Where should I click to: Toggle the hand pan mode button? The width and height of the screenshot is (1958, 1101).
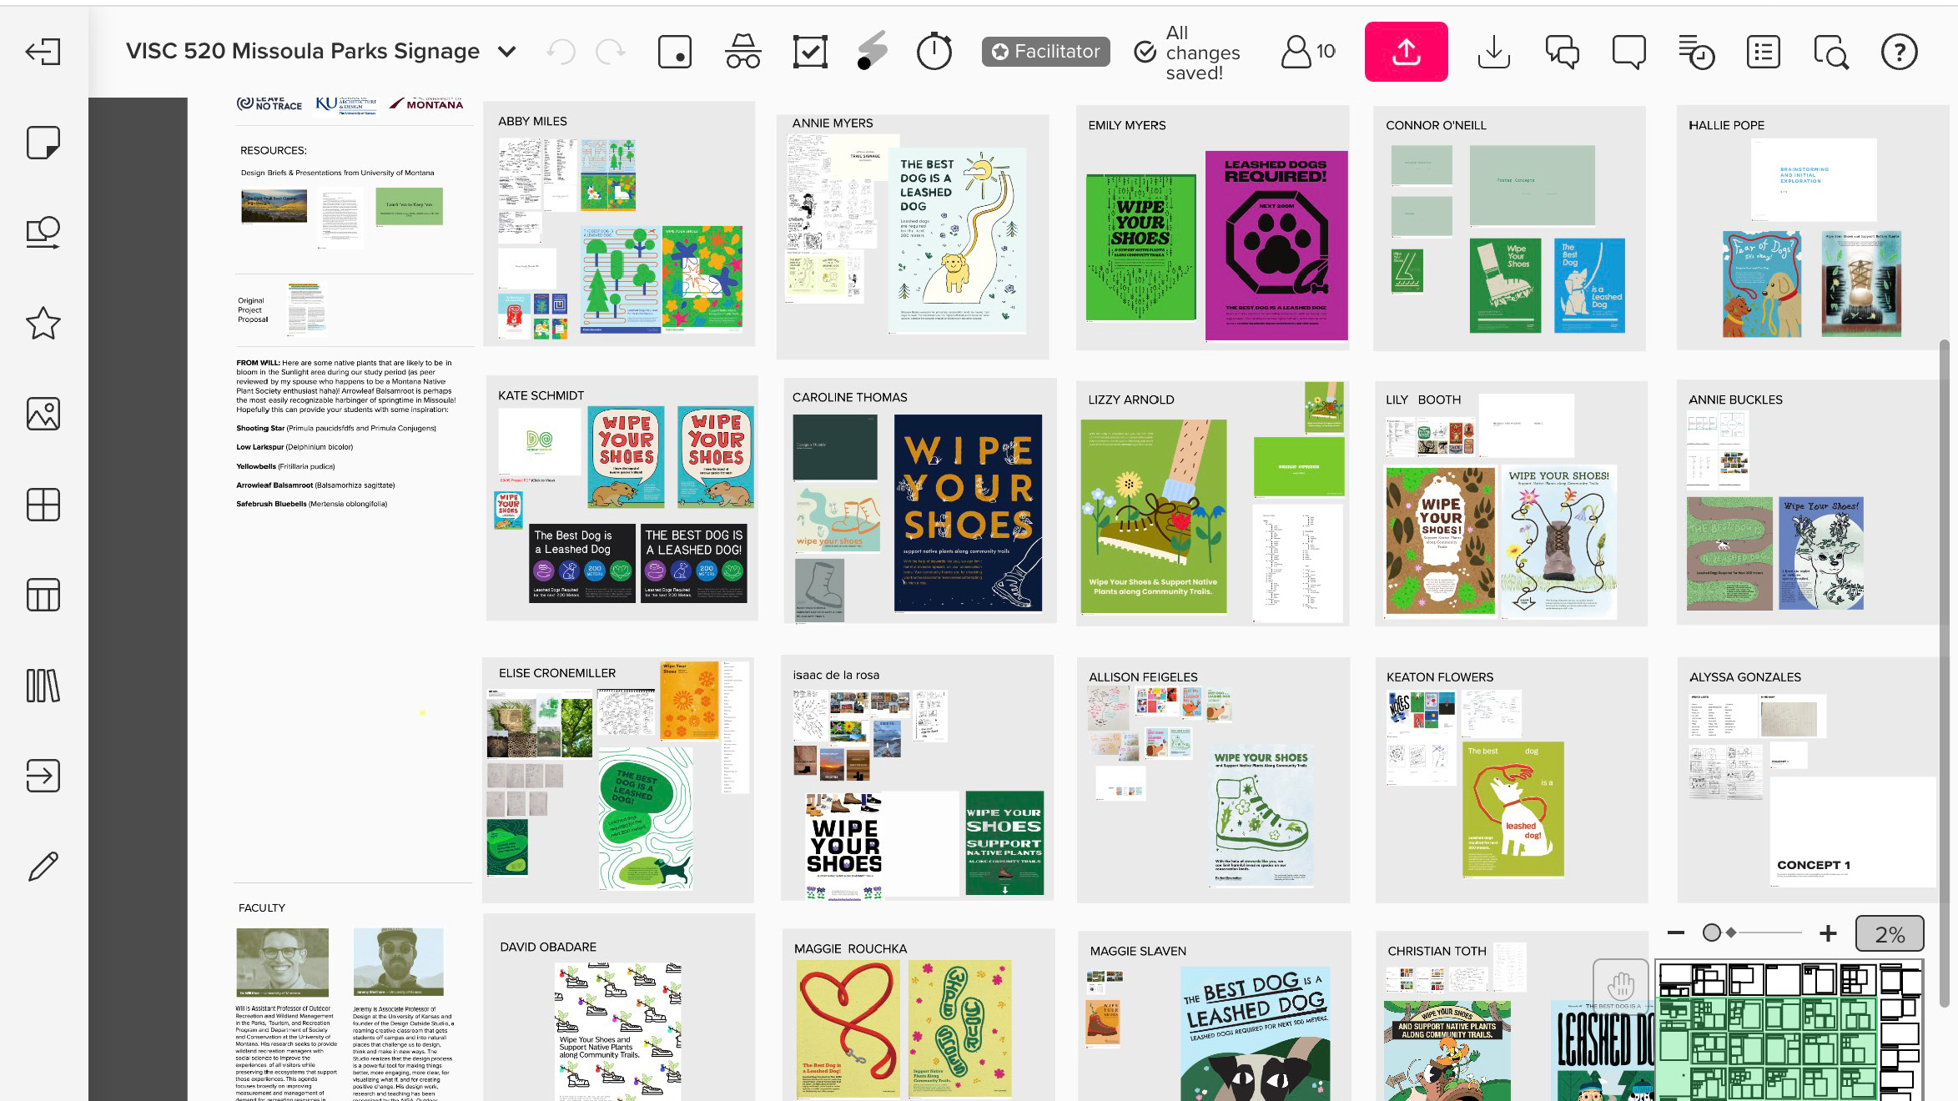tap(1620, 985)
